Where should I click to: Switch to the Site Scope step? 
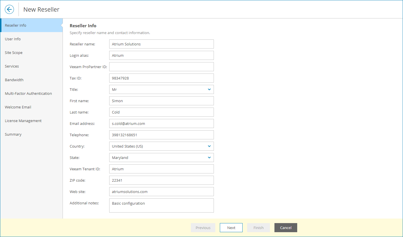(x=14, y=53)
